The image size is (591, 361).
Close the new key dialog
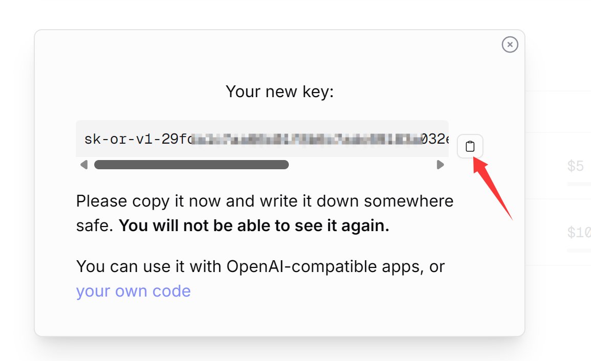coord(510,44)
